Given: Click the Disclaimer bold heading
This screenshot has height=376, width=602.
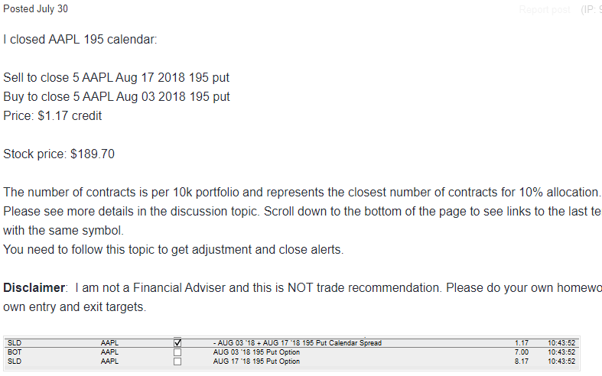Looking at the screenshot, I should (x=34, y=288).
